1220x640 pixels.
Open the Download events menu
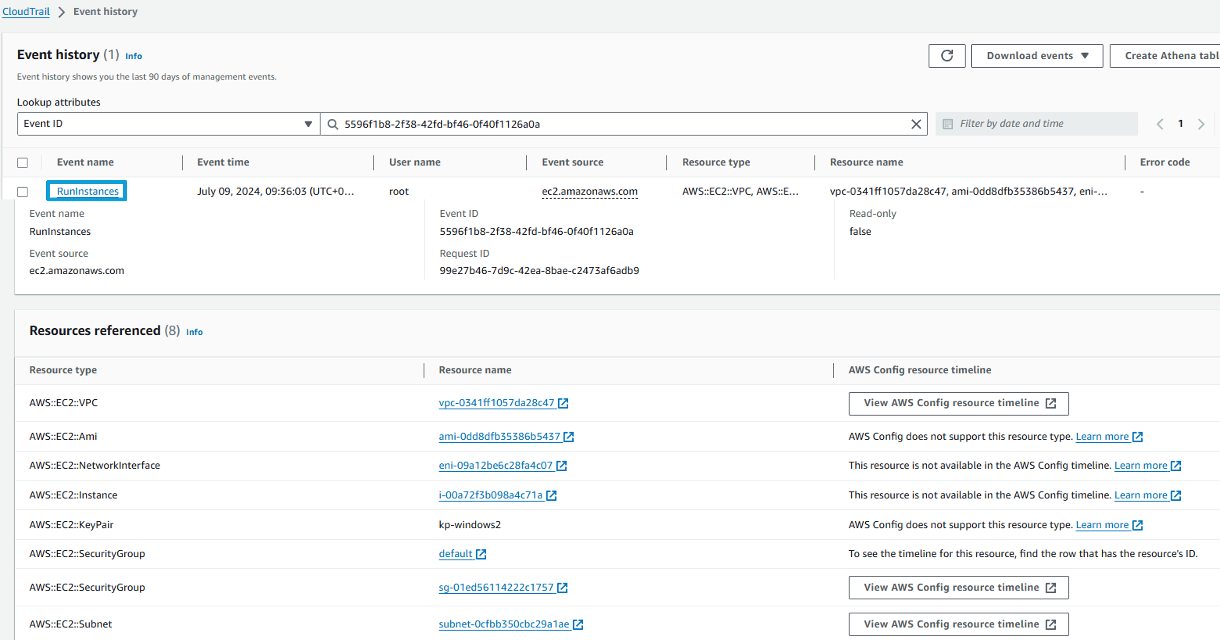[x=1037, y=56]
